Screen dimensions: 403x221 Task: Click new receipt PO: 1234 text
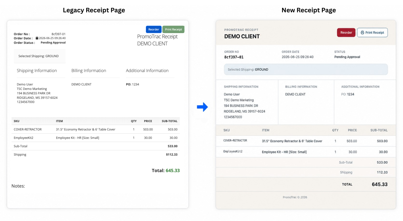[348, 94]
